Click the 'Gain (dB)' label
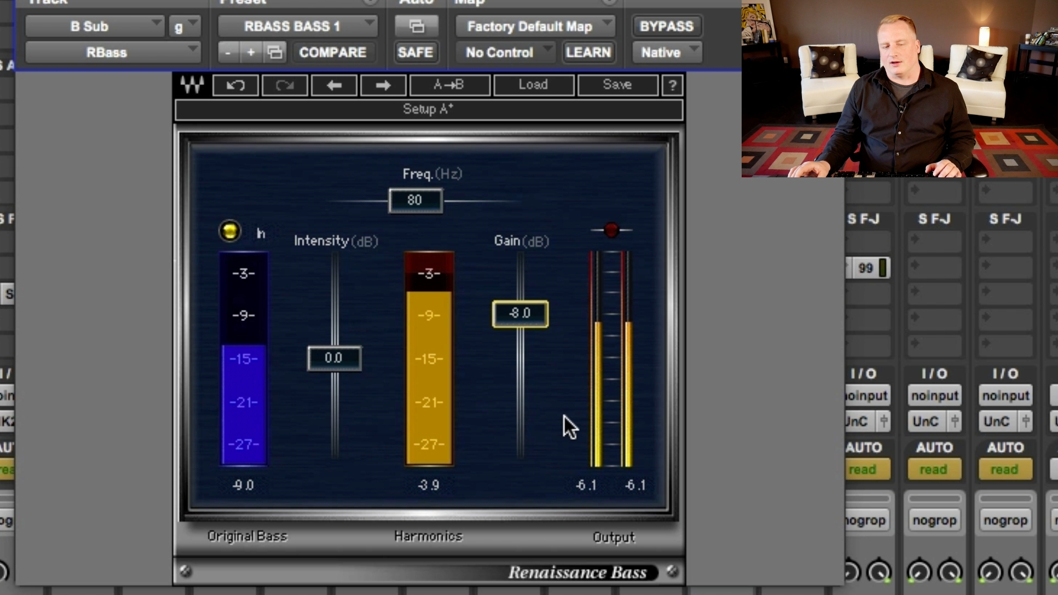The image size is (1058, 595). [521, 241]
